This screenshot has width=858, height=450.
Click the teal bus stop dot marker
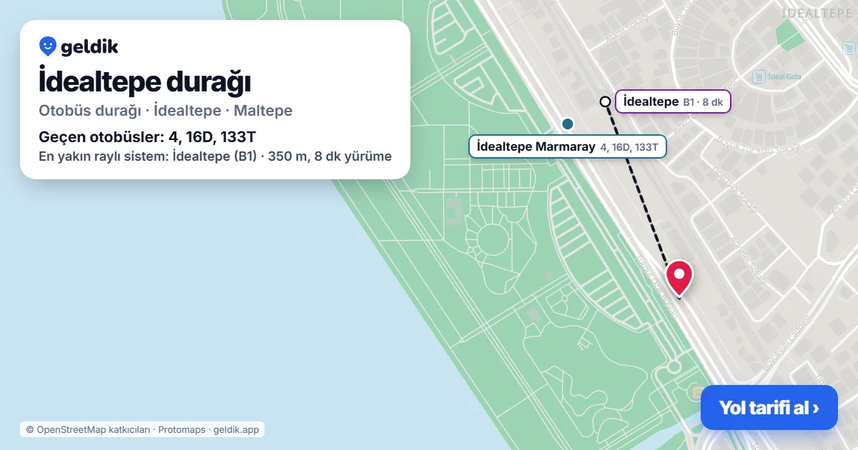[568, 124]
